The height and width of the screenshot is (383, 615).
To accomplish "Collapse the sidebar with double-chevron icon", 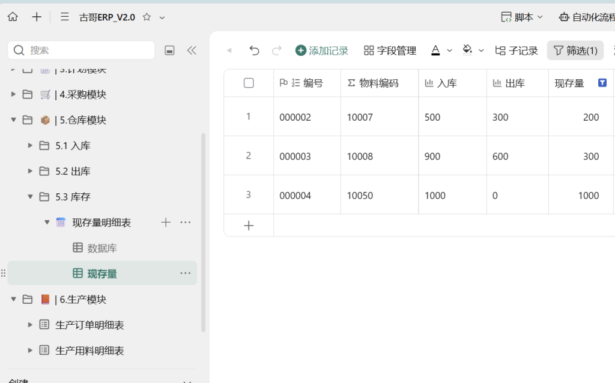I will point(192,50).
